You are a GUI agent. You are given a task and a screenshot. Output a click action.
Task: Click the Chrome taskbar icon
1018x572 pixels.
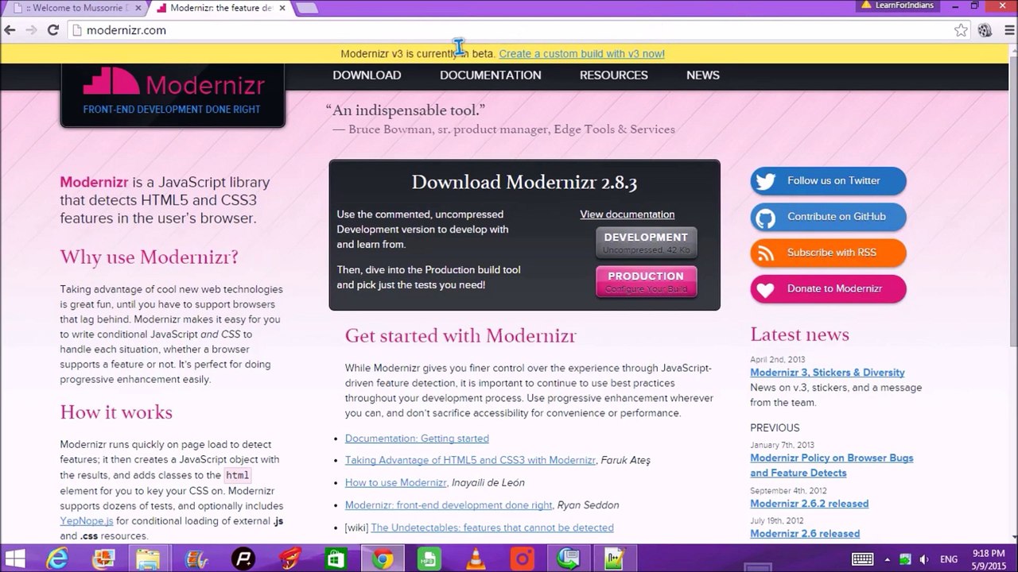pos(383,559)
